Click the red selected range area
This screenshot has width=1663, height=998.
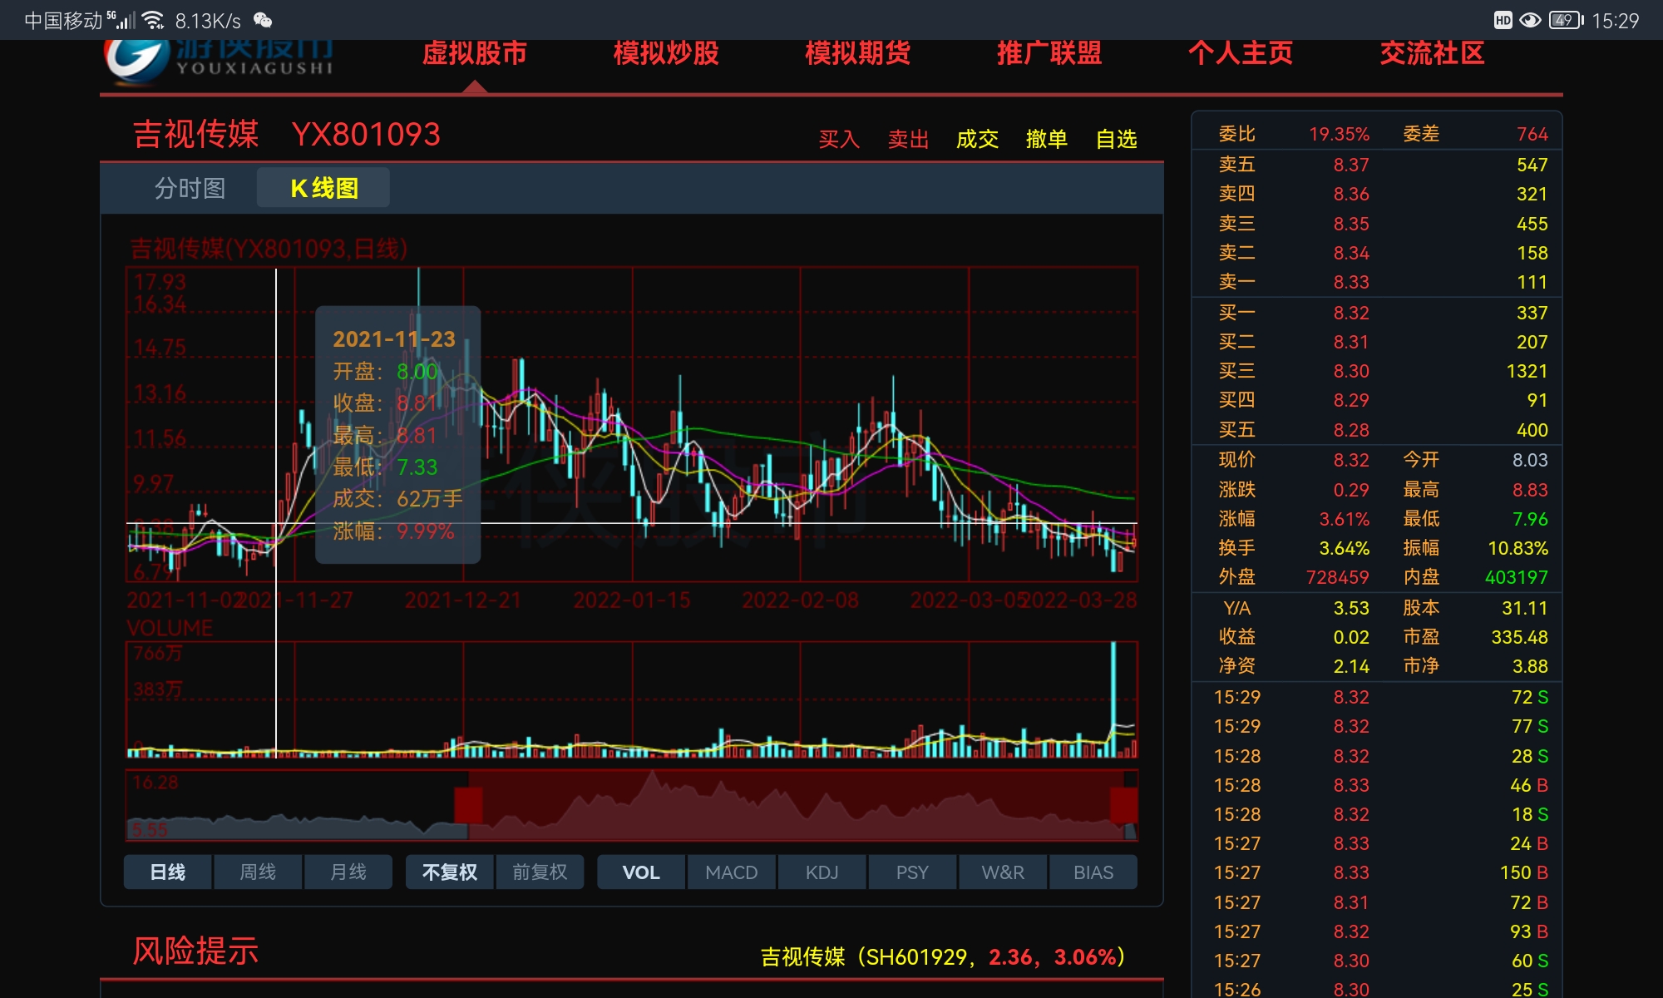(796, 805)
